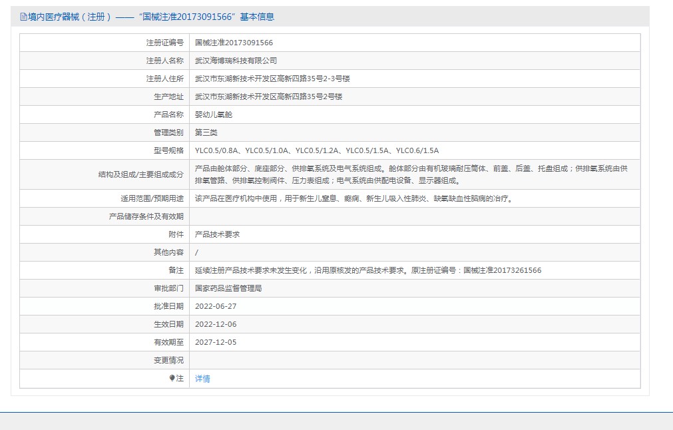Click product name 婴幼儿氧舱

click(213, 114)
